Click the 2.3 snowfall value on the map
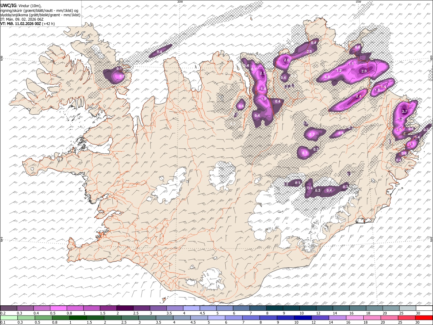 pos(263,73)
